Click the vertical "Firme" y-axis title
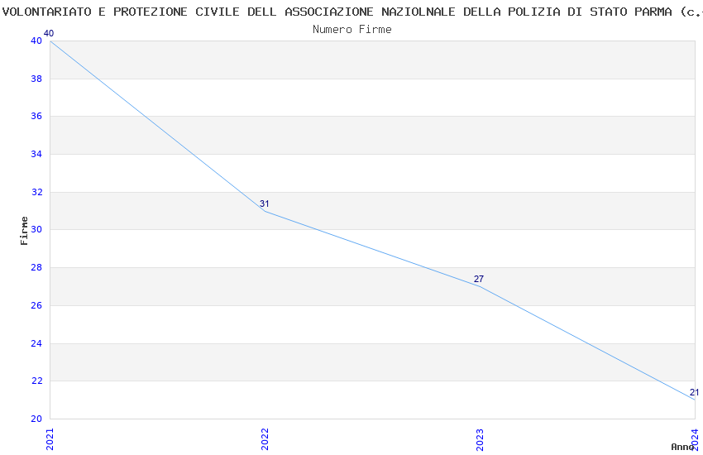The width and height of the screenshot is (703, 455). (x=24, y=230)
